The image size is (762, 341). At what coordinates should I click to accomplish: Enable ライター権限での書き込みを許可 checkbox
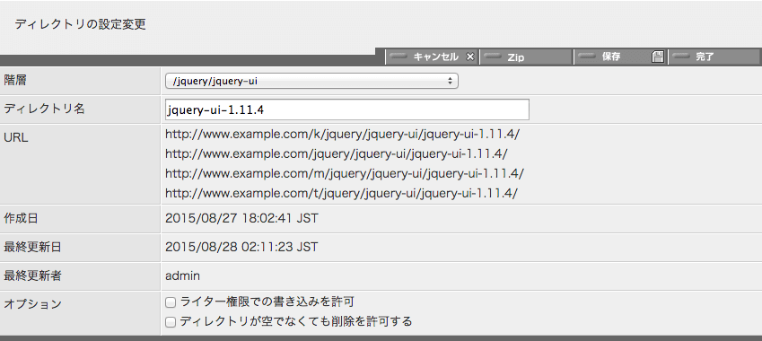[171, 302]
